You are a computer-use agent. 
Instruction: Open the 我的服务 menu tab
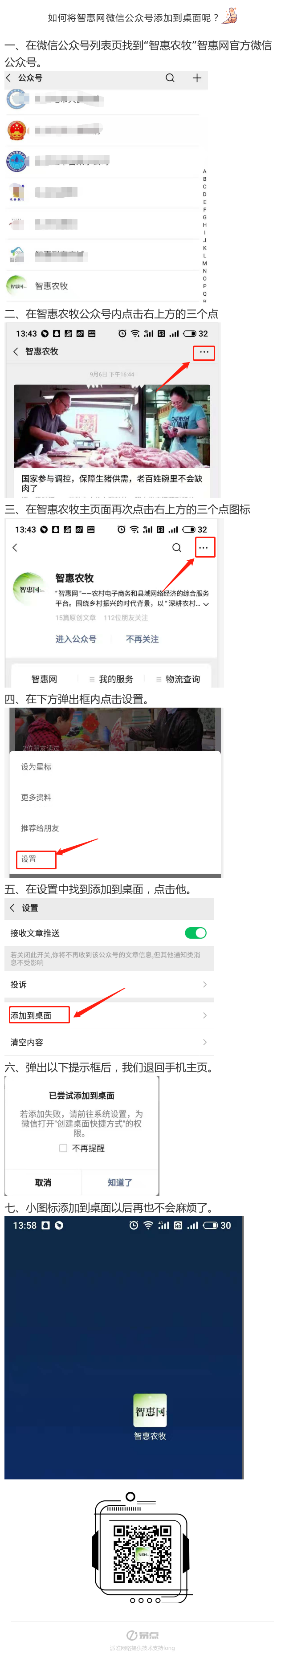[x=111, y=679]
